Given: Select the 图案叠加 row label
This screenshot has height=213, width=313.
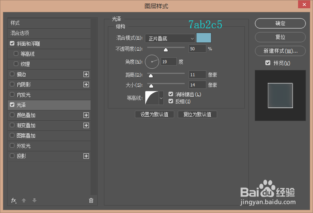Looking at the screenshot, I should [x=26, y=136].
